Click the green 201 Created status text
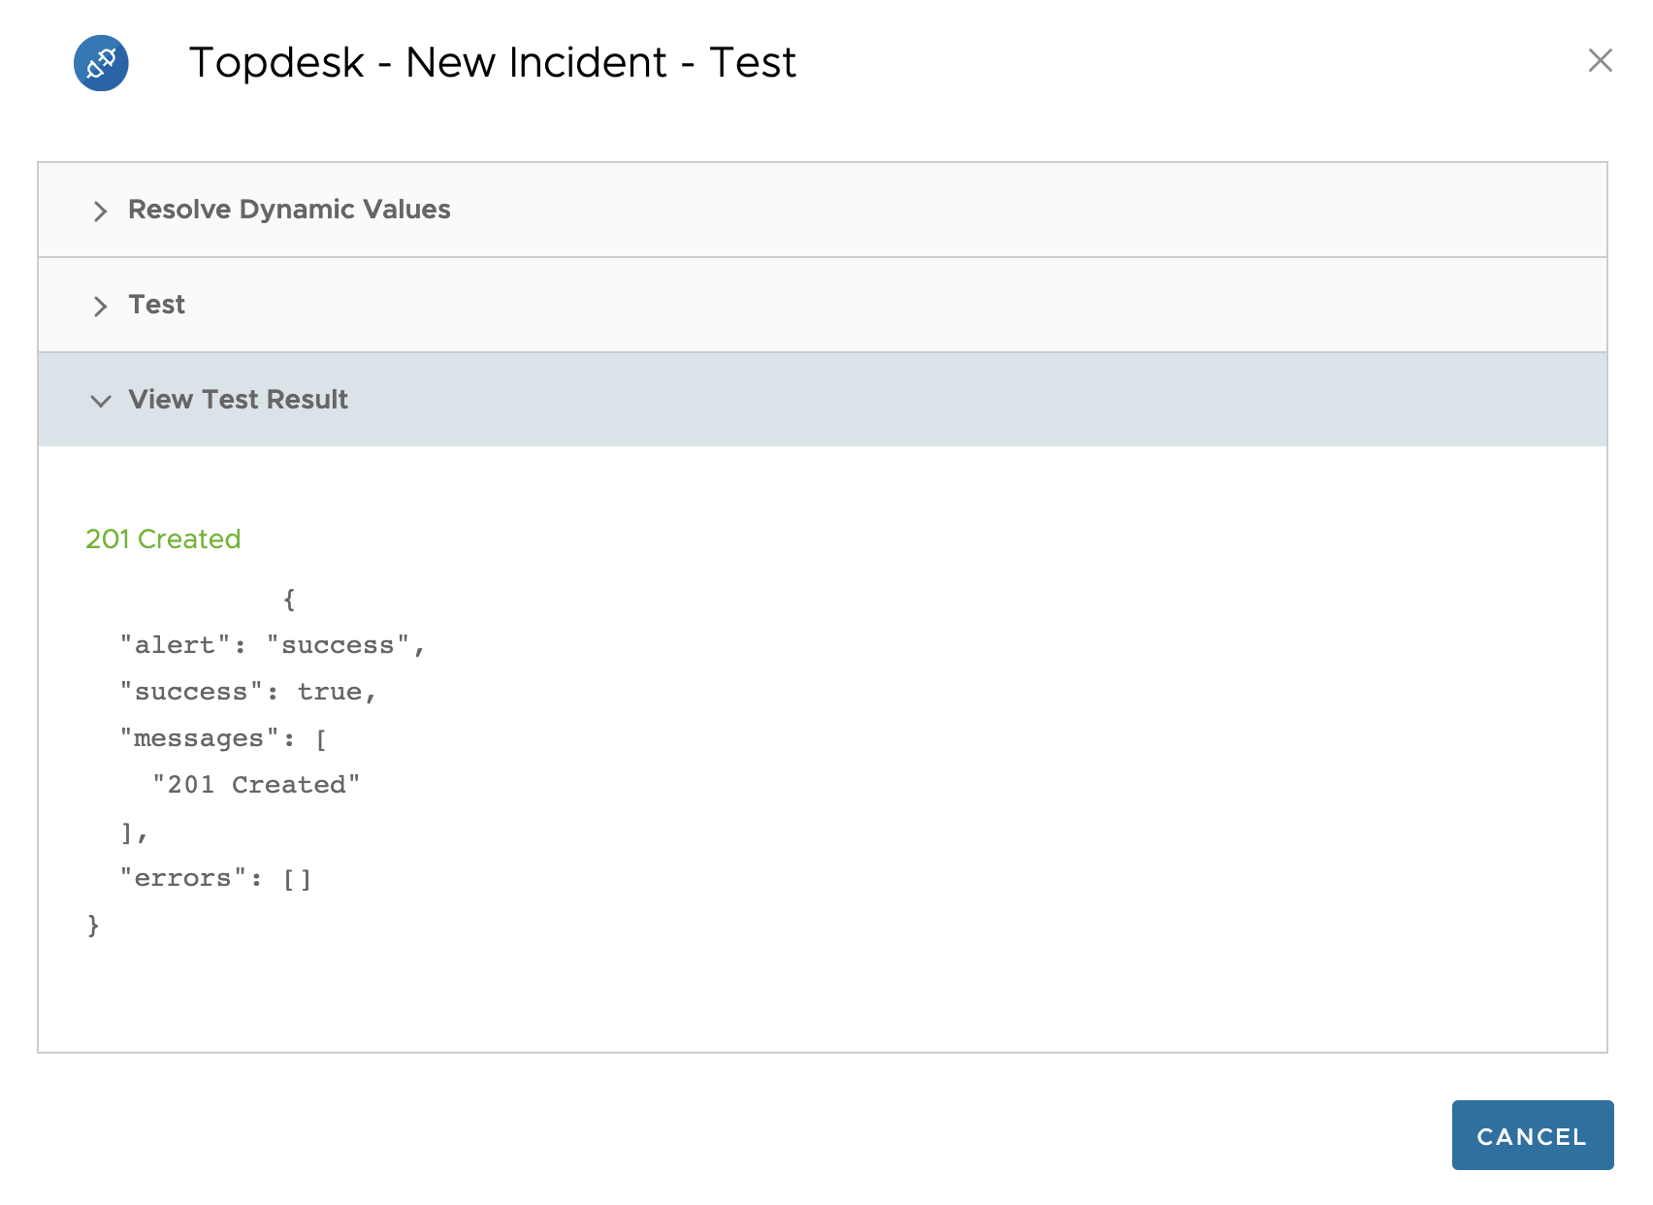This screenshot has height=1205, width=1653. 162,538
